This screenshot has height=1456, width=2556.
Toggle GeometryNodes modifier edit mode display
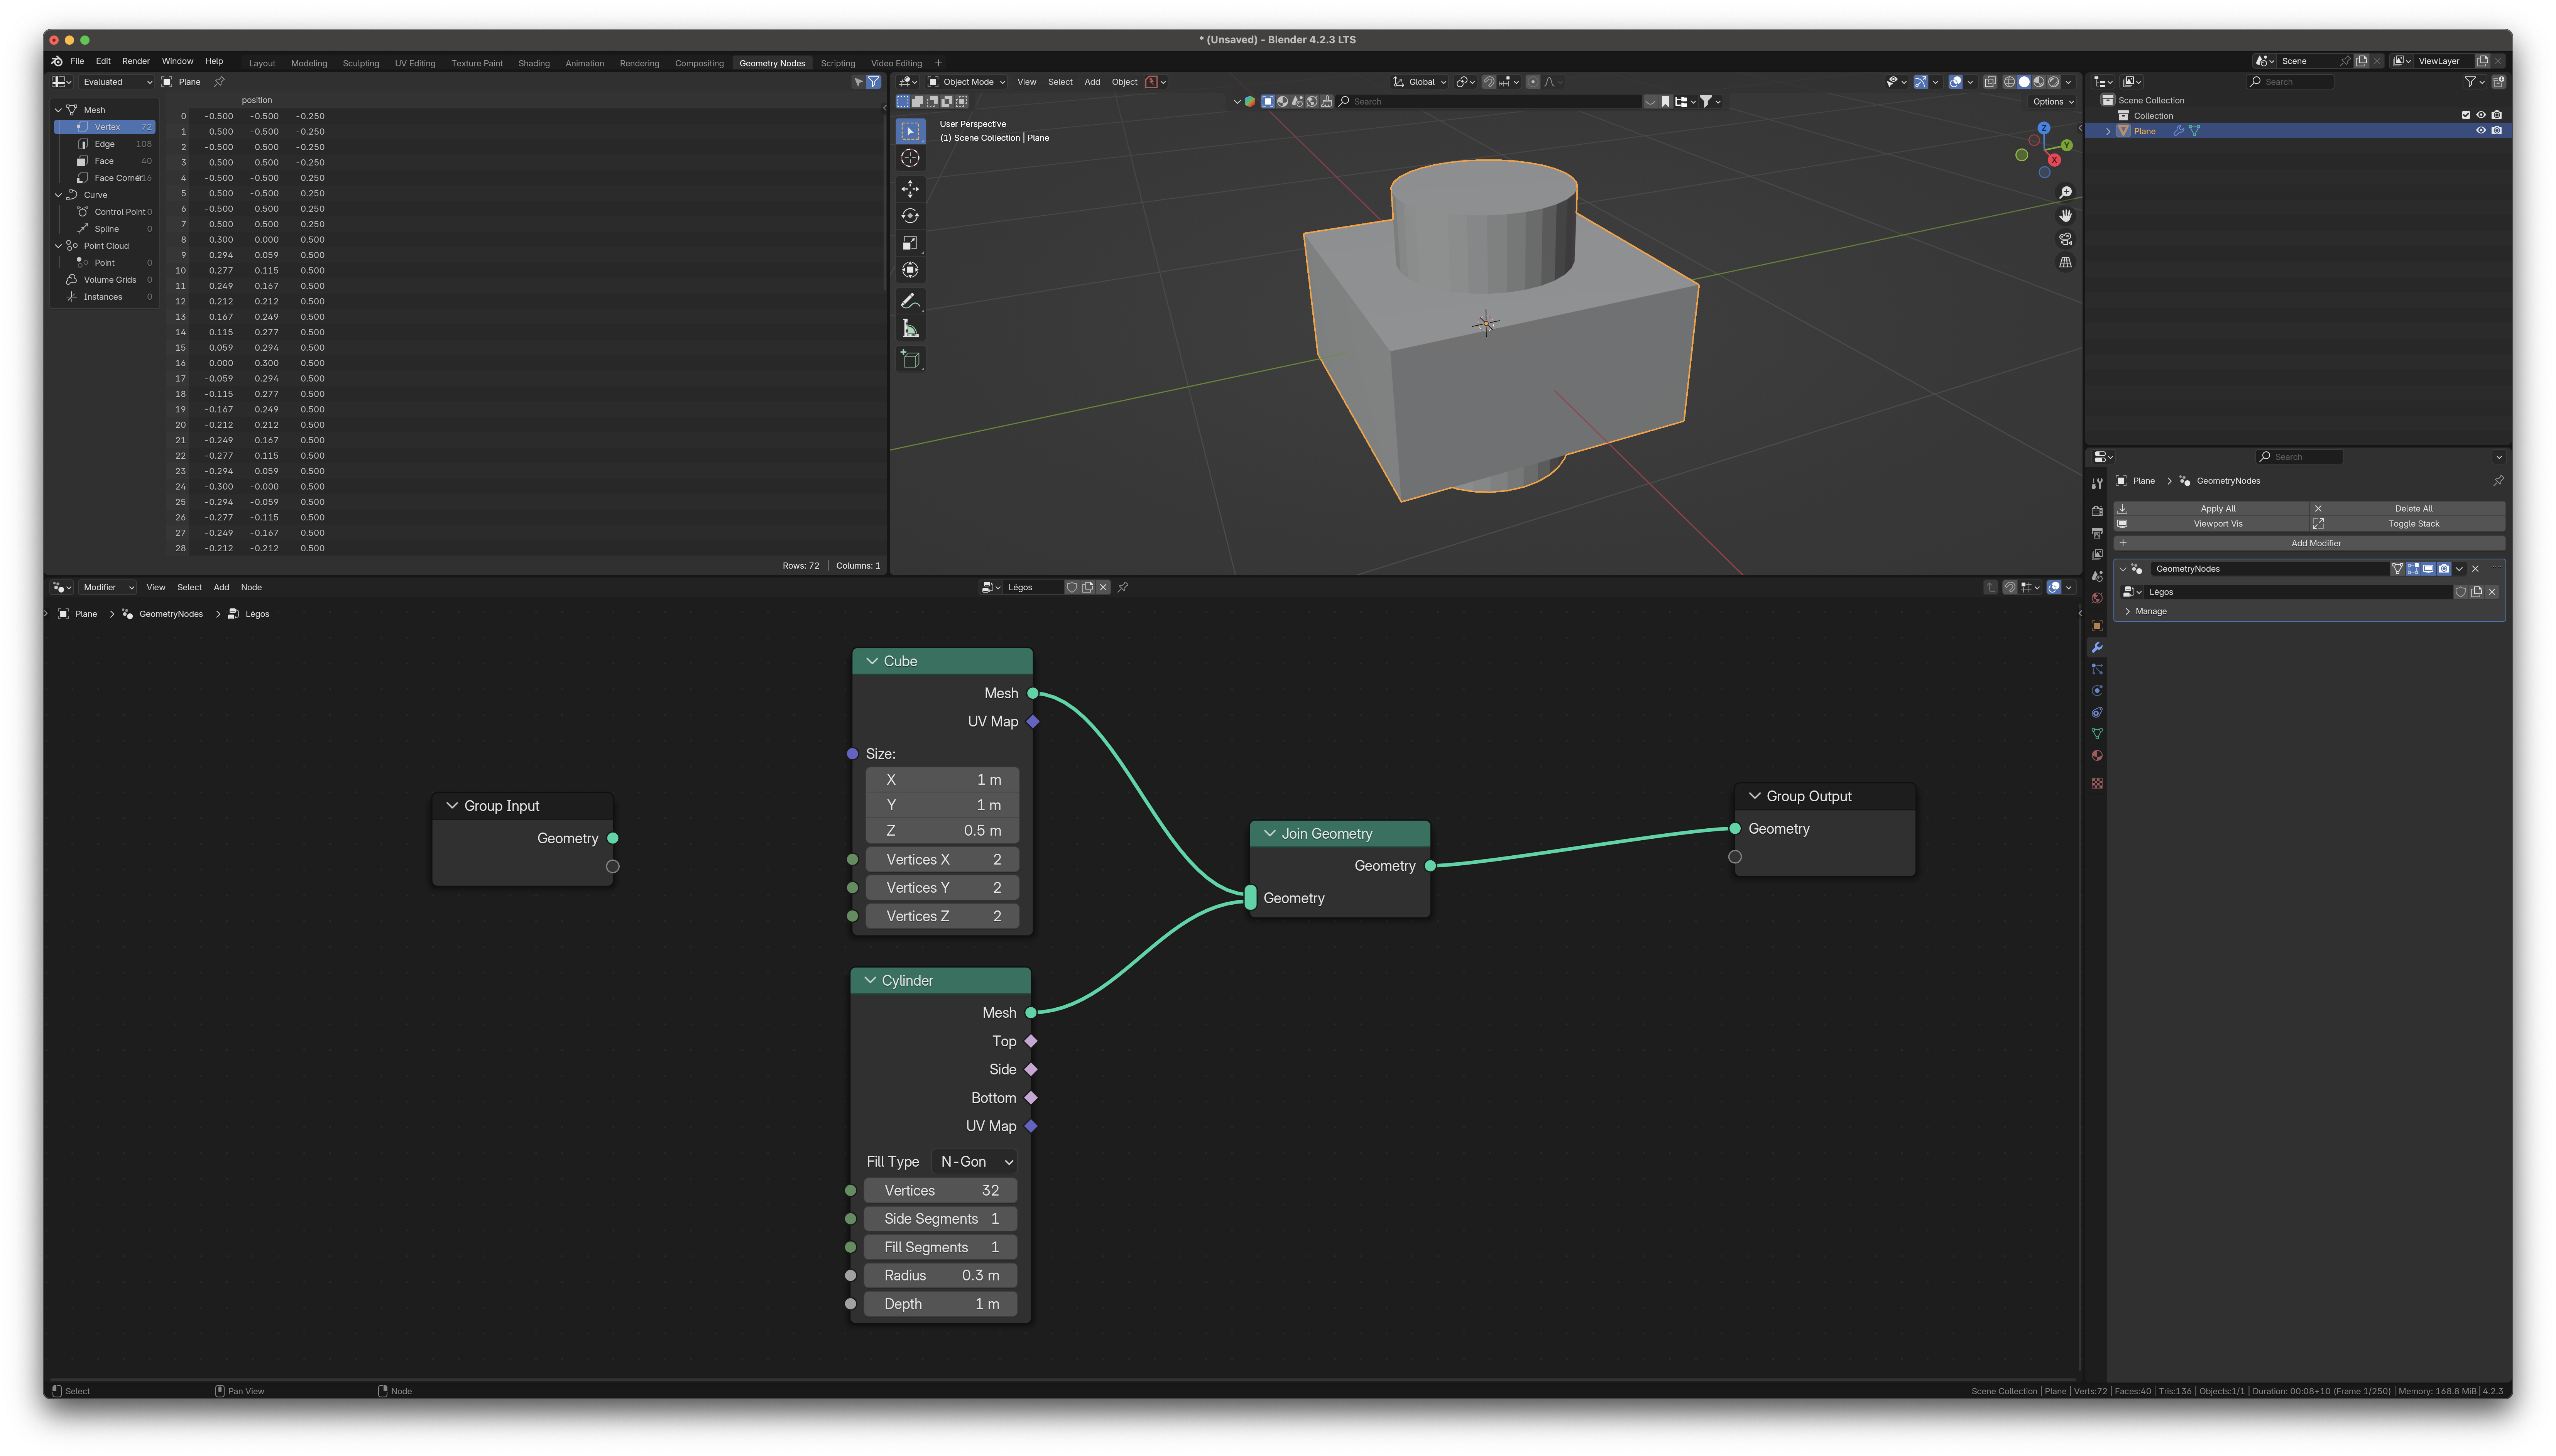(x=2413, y=569)
